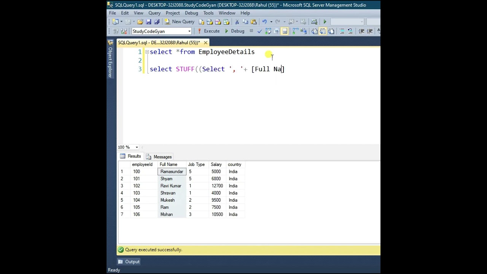Click the Activity Monitor icon

coord(314,22)
